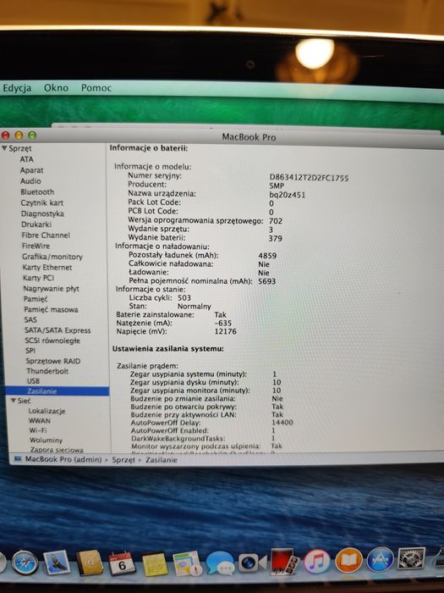Select SATA/SATA Express entry
The width and height of the screenshot is (444, 593).
pyautogui.click(x=58, y=330)
